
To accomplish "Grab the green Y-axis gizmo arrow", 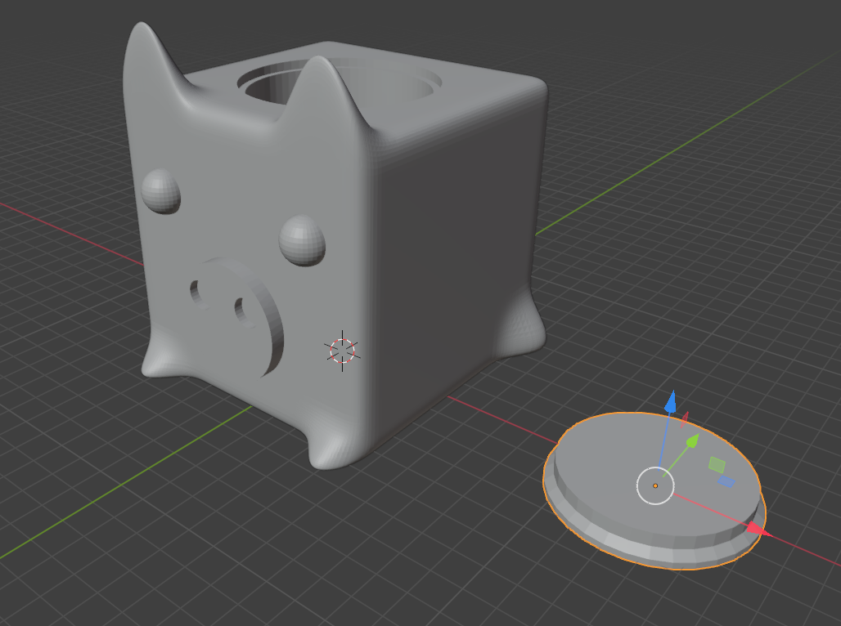I will click(692, 440).
